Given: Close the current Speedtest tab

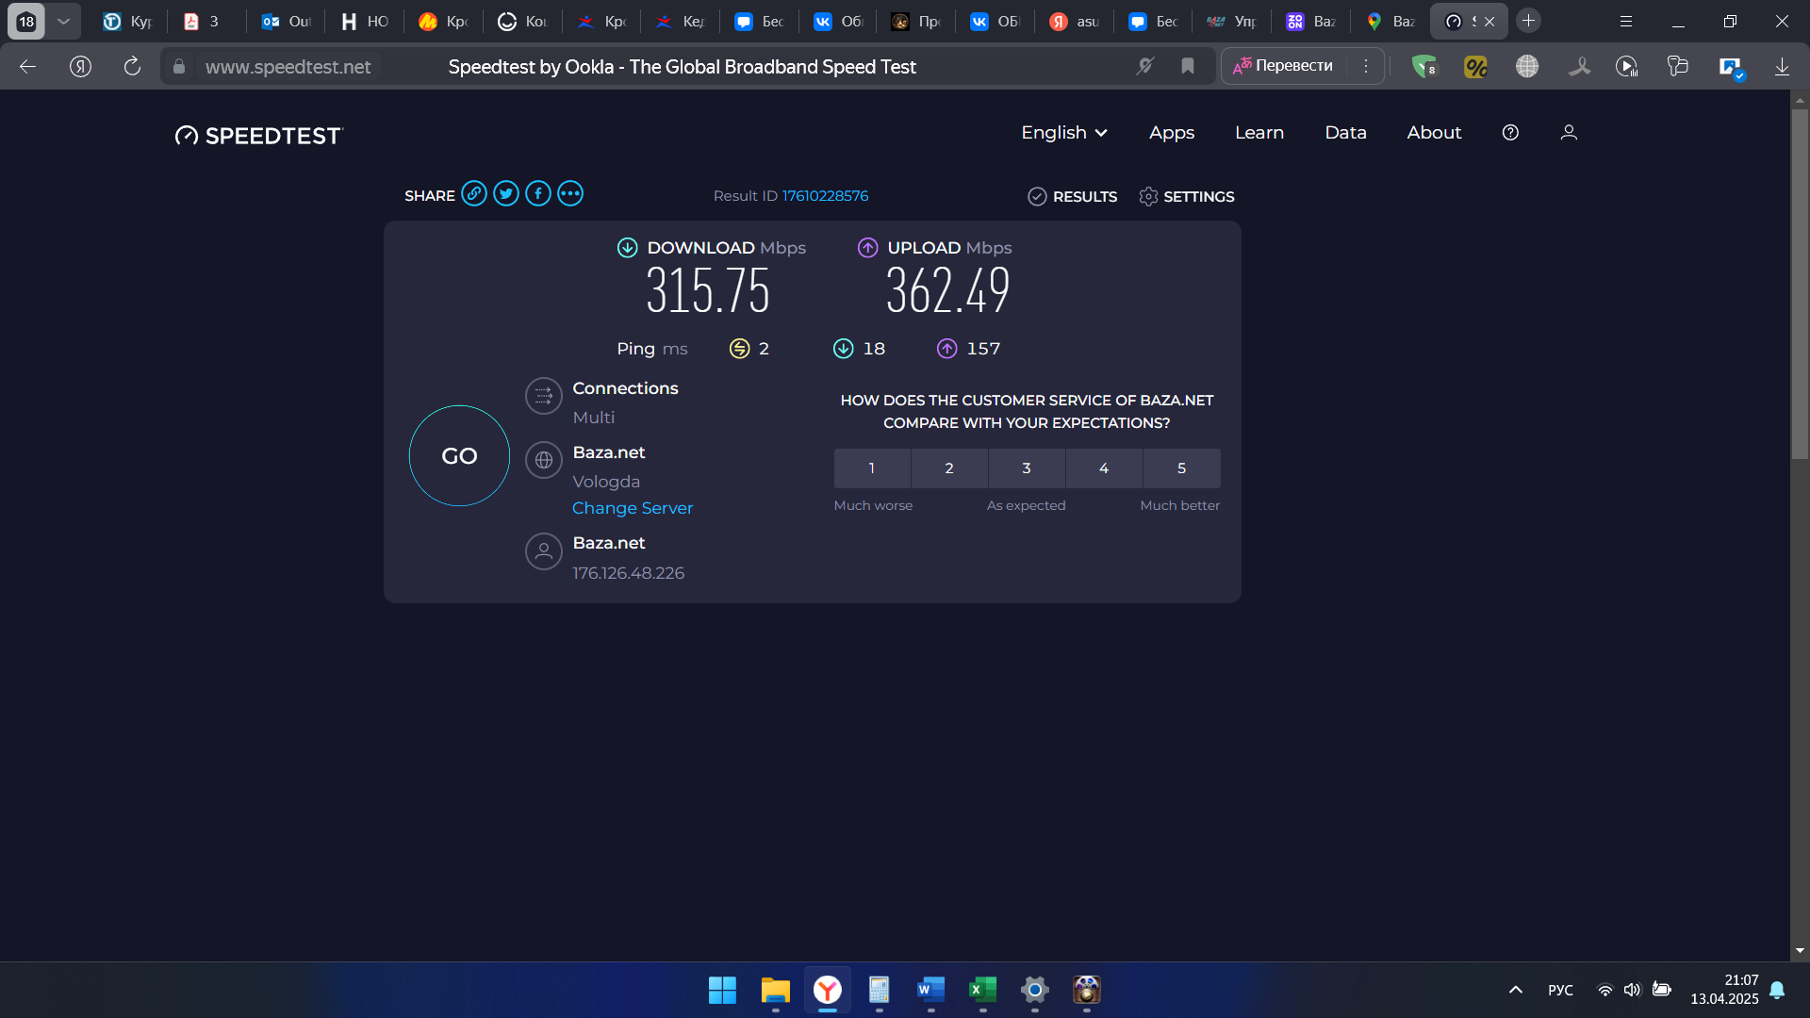Looking at the screenshot, I should (1489, 21).
